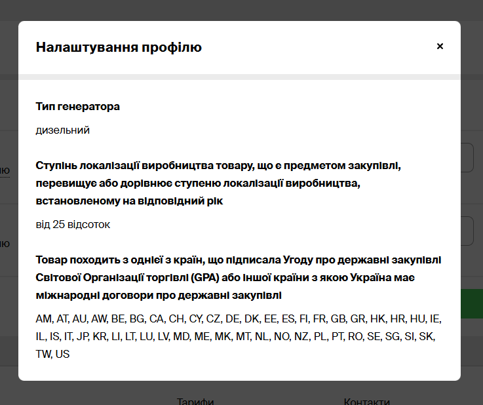This screenshot has width=483, height=405.
Task: Open the 'Тарифи' footer link
Action: click(x=195, y=400)
